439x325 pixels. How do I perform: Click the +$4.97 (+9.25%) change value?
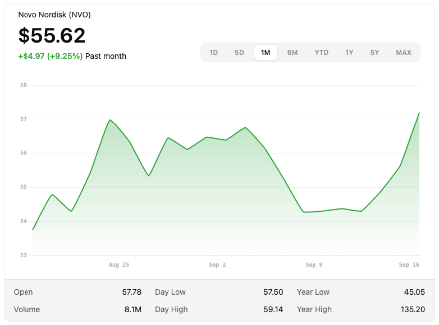pos(51,56)
